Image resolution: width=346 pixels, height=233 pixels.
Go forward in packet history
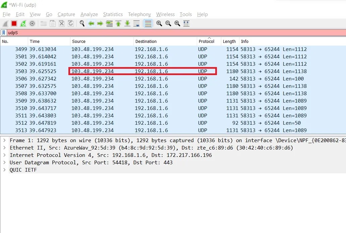pyautogui.click(x=100, y=23)
